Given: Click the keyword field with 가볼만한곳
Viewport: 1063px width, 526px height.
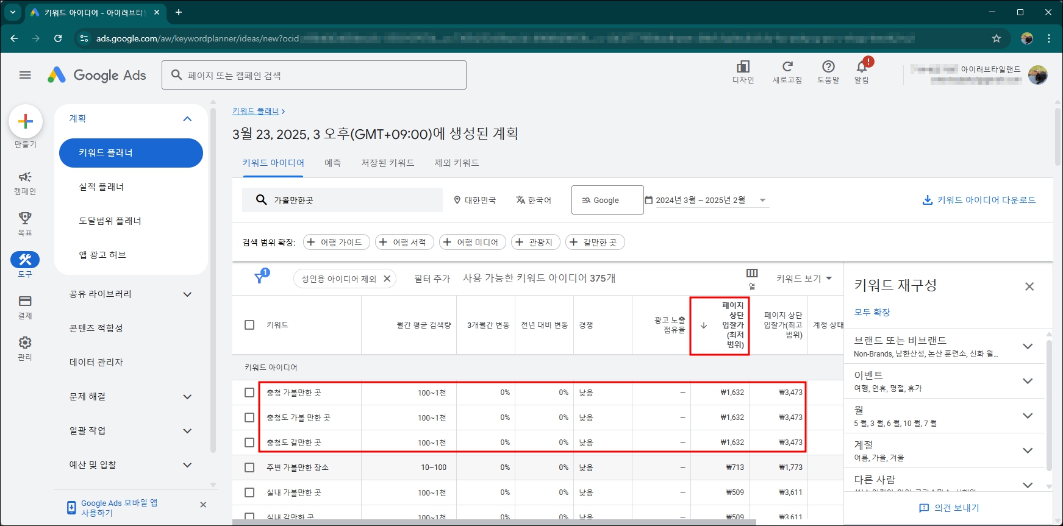Looking at the screenshot, I should click(x=342, y=200).
